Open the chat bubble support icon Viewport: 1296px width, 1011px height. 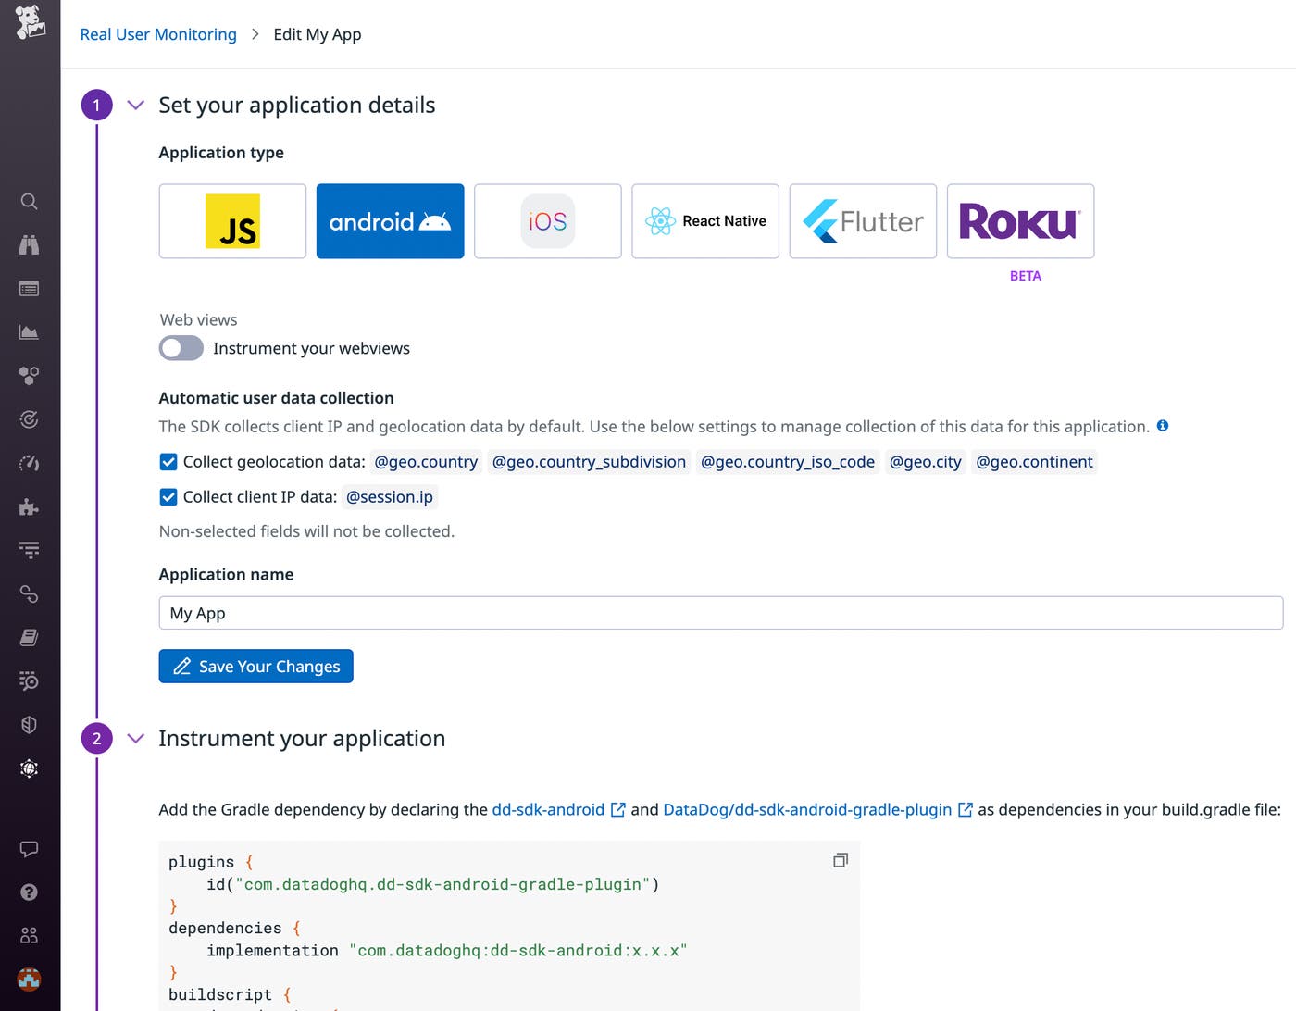(30, 849)
